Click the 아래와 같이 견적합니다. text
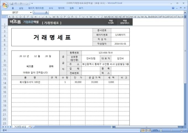This screenshot has width=188, height=133. pos(35,72)
